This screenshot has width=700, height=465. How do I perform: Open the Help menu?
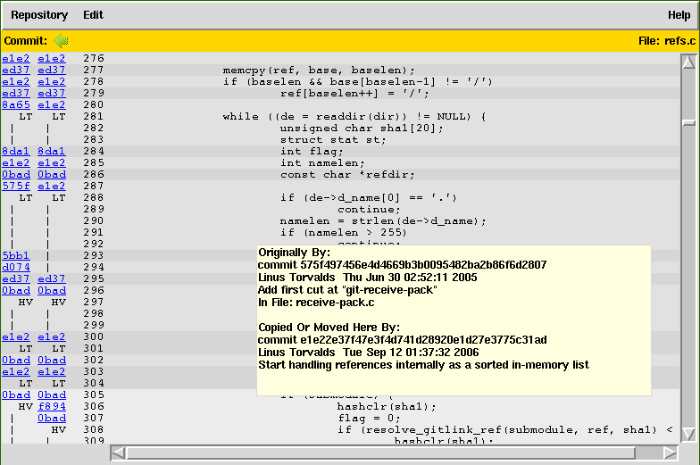click(679, 15)
